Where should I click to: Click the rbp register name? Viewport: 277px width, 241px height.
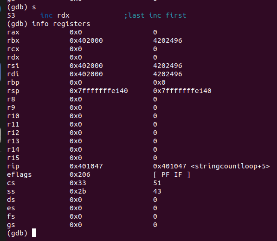click(x=13, y=83)
